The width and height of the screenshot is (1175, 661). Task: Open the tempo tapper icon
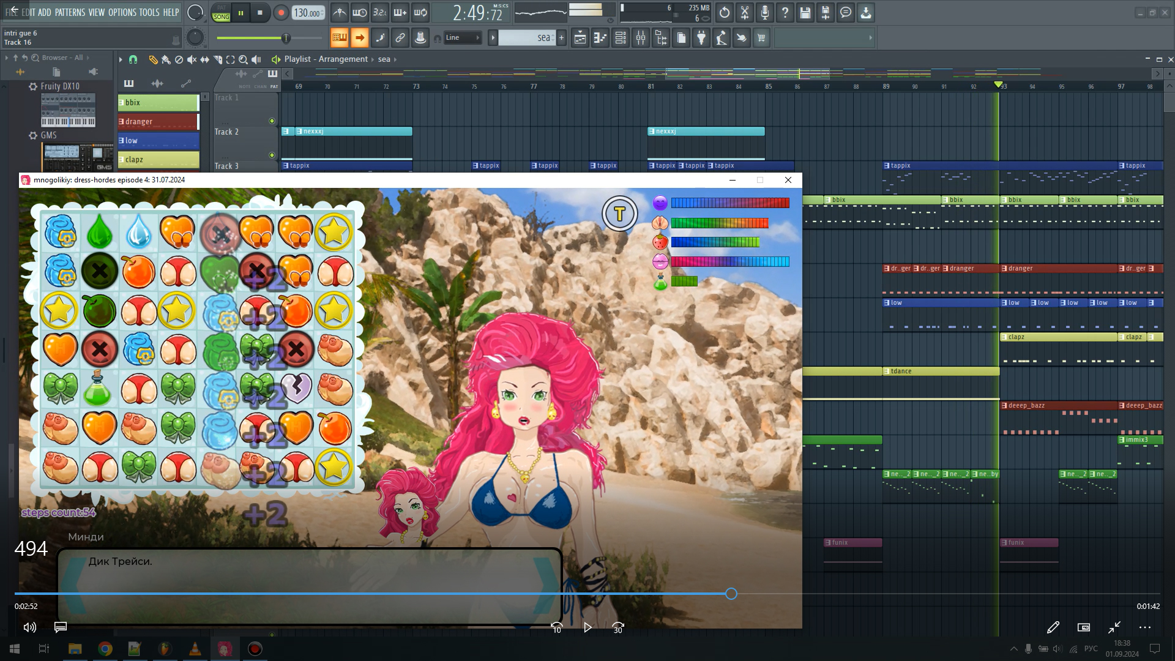pos(722,38)
